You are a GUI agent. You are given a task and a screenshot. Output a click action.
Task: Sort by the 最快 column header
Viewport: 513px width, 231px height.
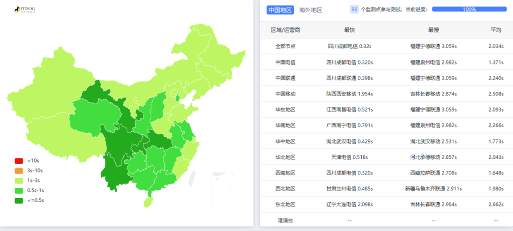pos(349,30)
